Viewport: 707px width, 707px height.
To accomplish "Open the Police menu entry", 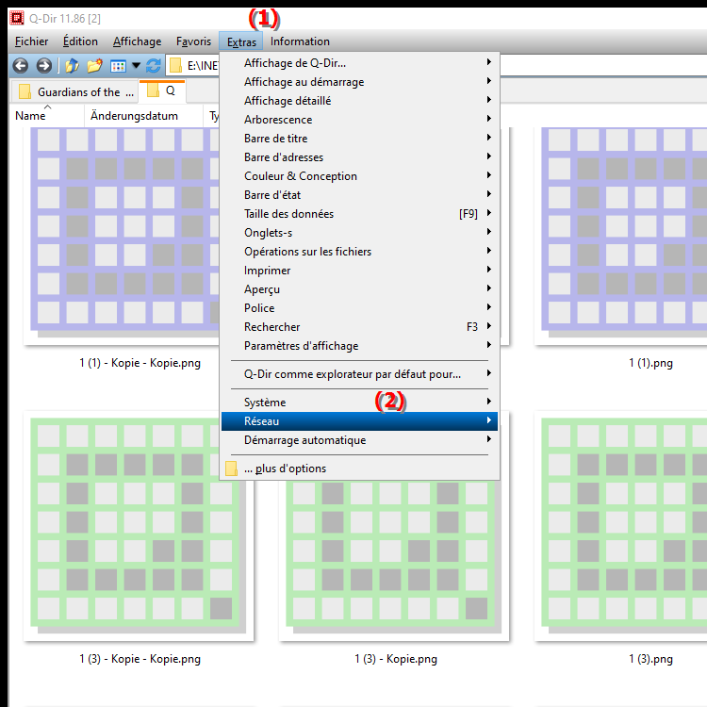I will pos(360,308).
